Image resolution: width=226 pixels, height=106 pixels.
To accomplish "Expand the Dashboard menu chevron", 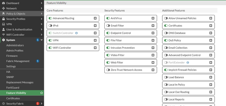I will click(x=42, y=3).
